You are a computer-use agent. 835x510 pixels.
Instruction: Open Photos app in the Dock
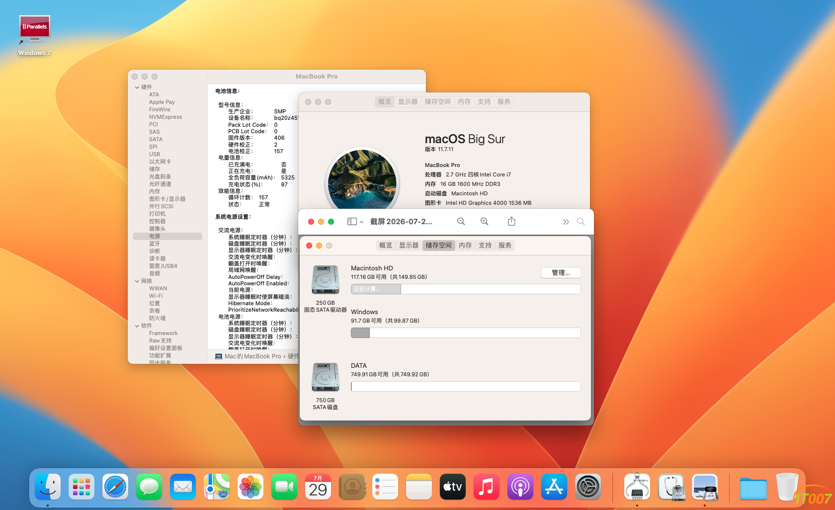tap(250, 487)
